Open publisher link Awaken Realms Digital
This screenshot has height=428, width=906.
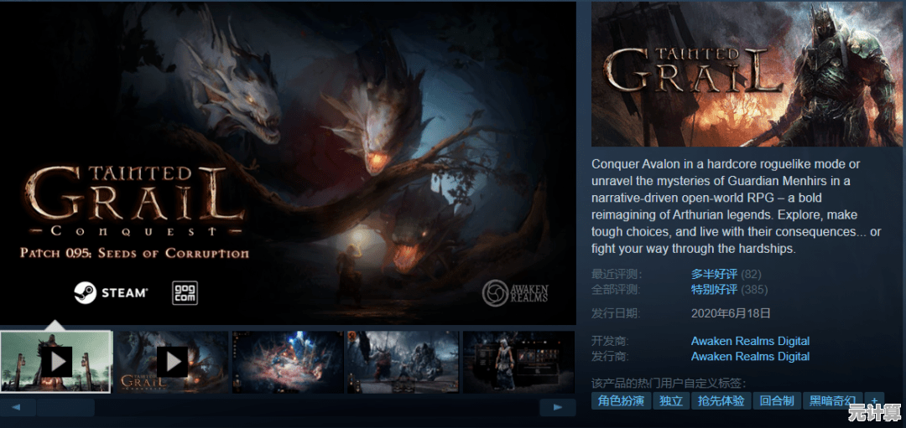pos(750,356)
